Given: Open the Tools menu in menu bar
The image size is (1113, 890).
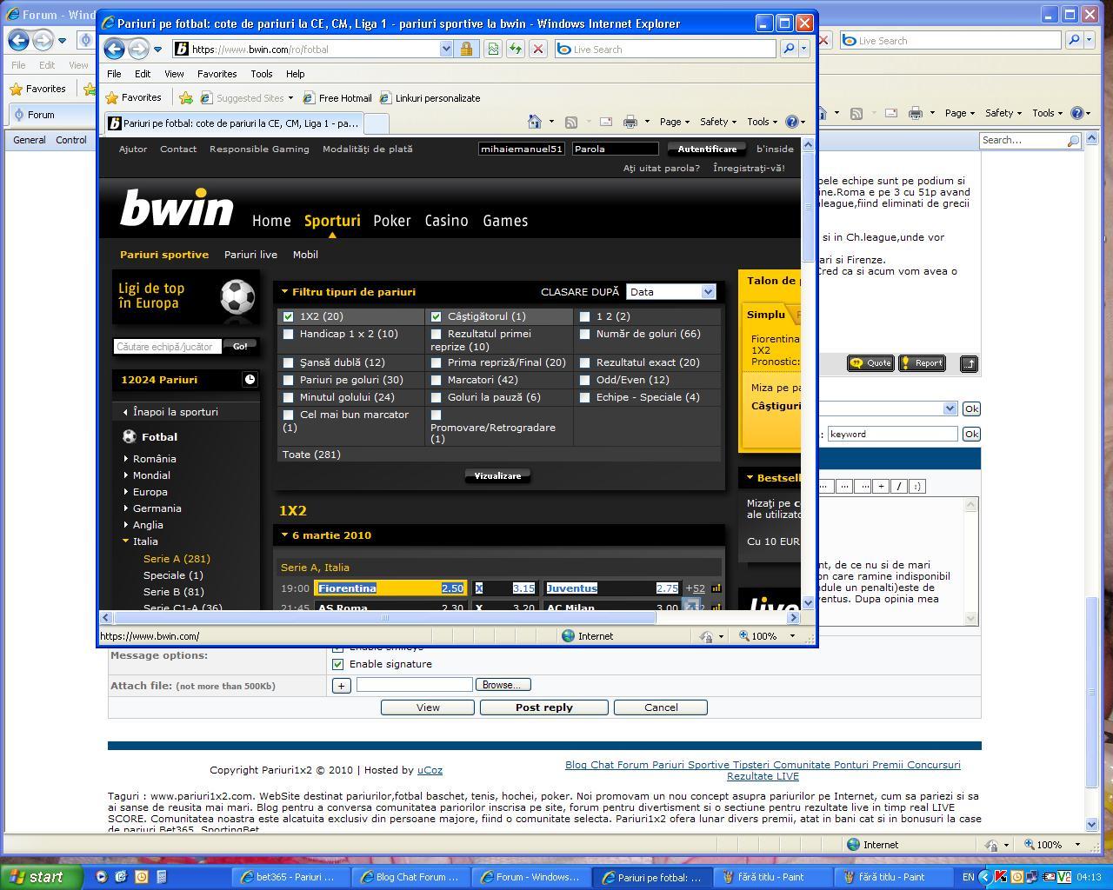Looking at the screenshot, I should click(x=262, y=74).
